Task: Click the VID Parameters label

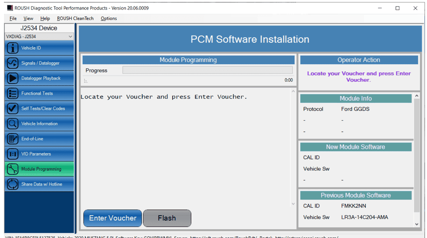Action: [x=36, y=154]
